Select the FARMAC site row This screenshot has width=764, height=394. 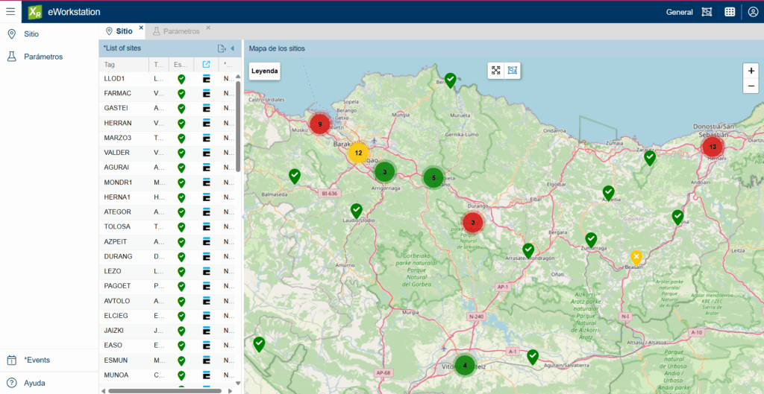point(166,93)
